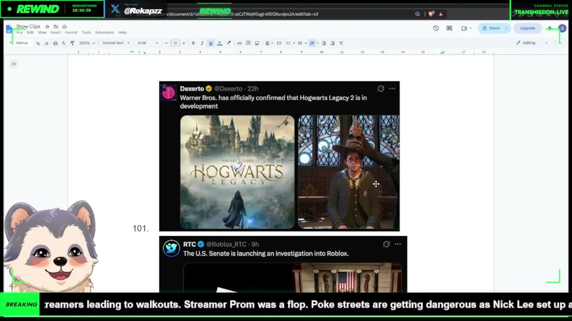
Task: Open the Arial font dropdown
Action: pos(148,43)
